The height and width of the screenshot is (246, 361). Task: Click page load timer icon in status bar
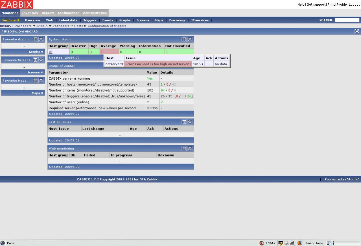262,243
